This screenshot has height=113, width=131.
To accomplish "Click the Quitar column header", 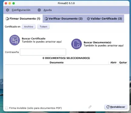I will (123, 63).
